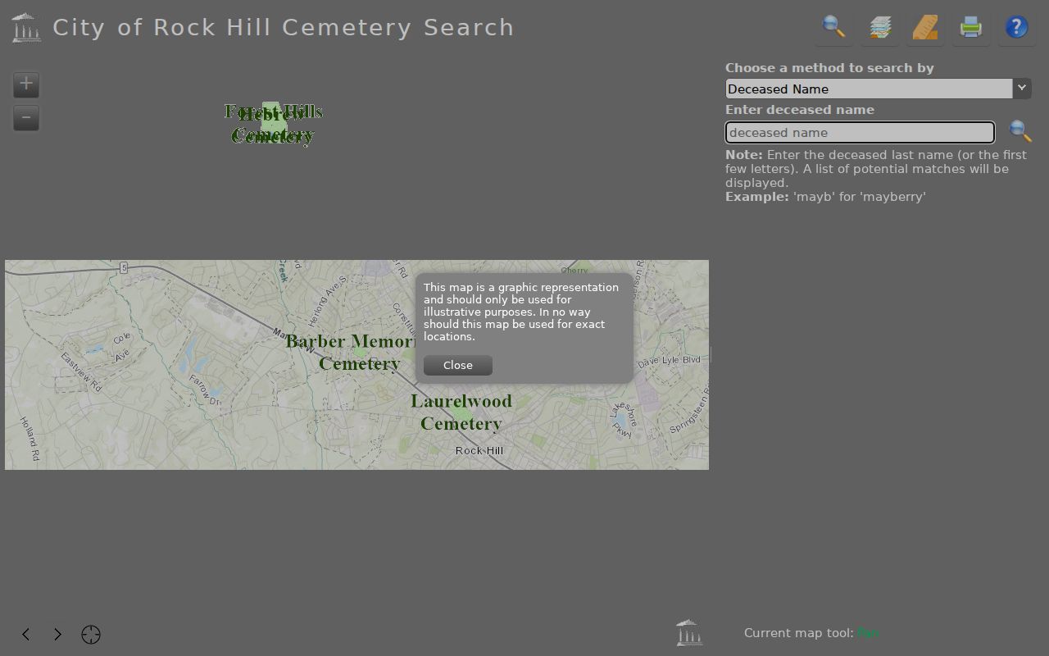
Task: Click the Barber Memorial Cemetery label
Action: (x=351, y=352)
